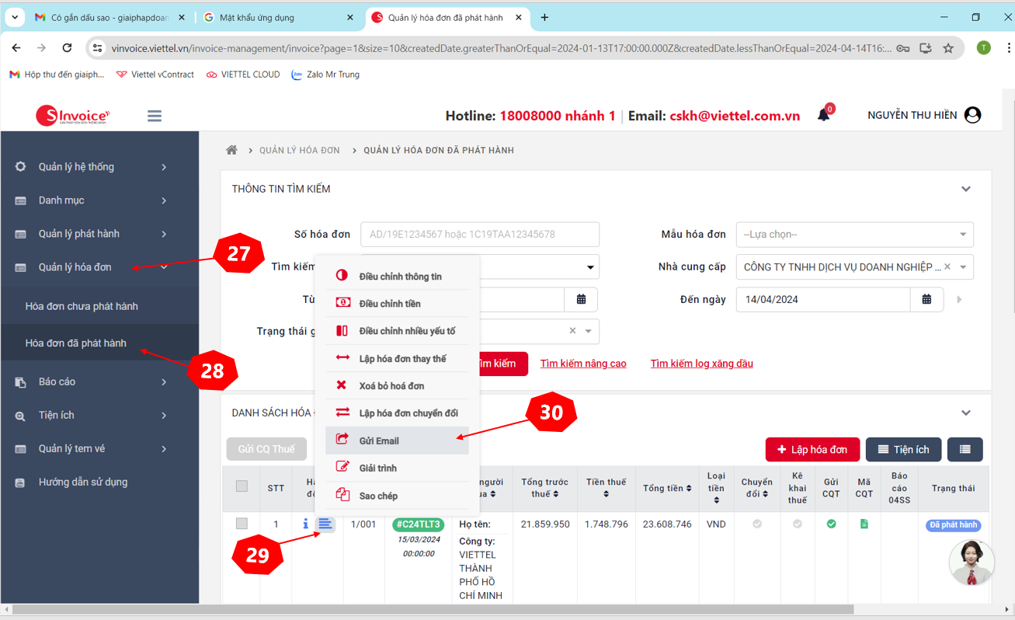Open the Mẫu hóa đơn dropdown

point(854,234)
